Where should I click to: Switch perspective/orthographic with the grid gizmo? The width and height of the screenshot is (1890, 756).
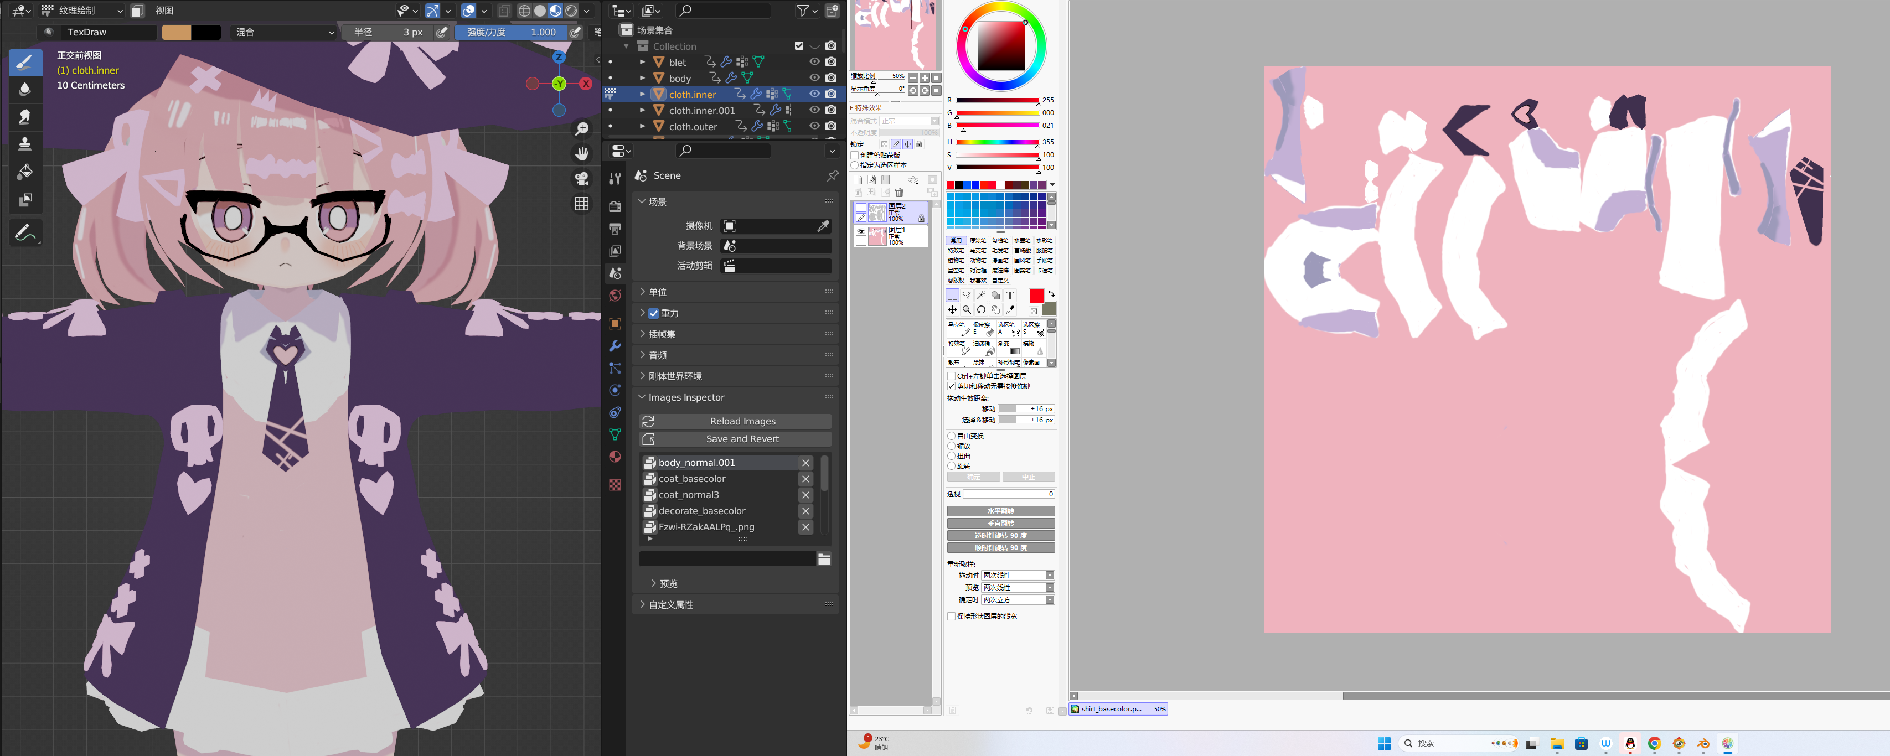point(582,203)
